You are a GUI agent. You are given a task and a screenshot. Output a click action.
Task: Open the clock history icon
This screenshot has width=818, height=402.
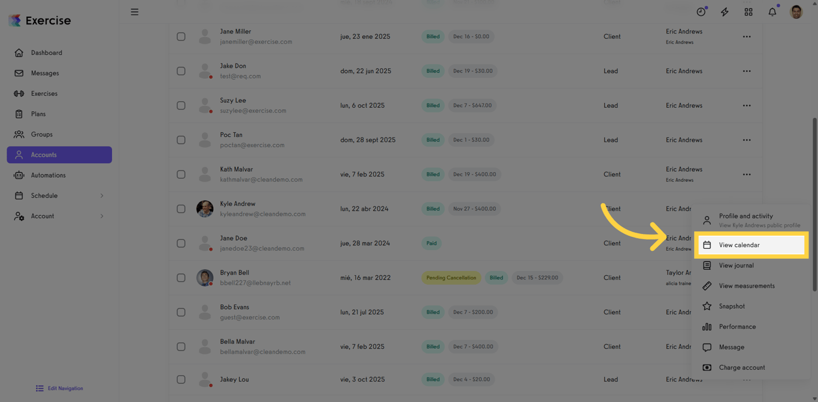(701, 12)
